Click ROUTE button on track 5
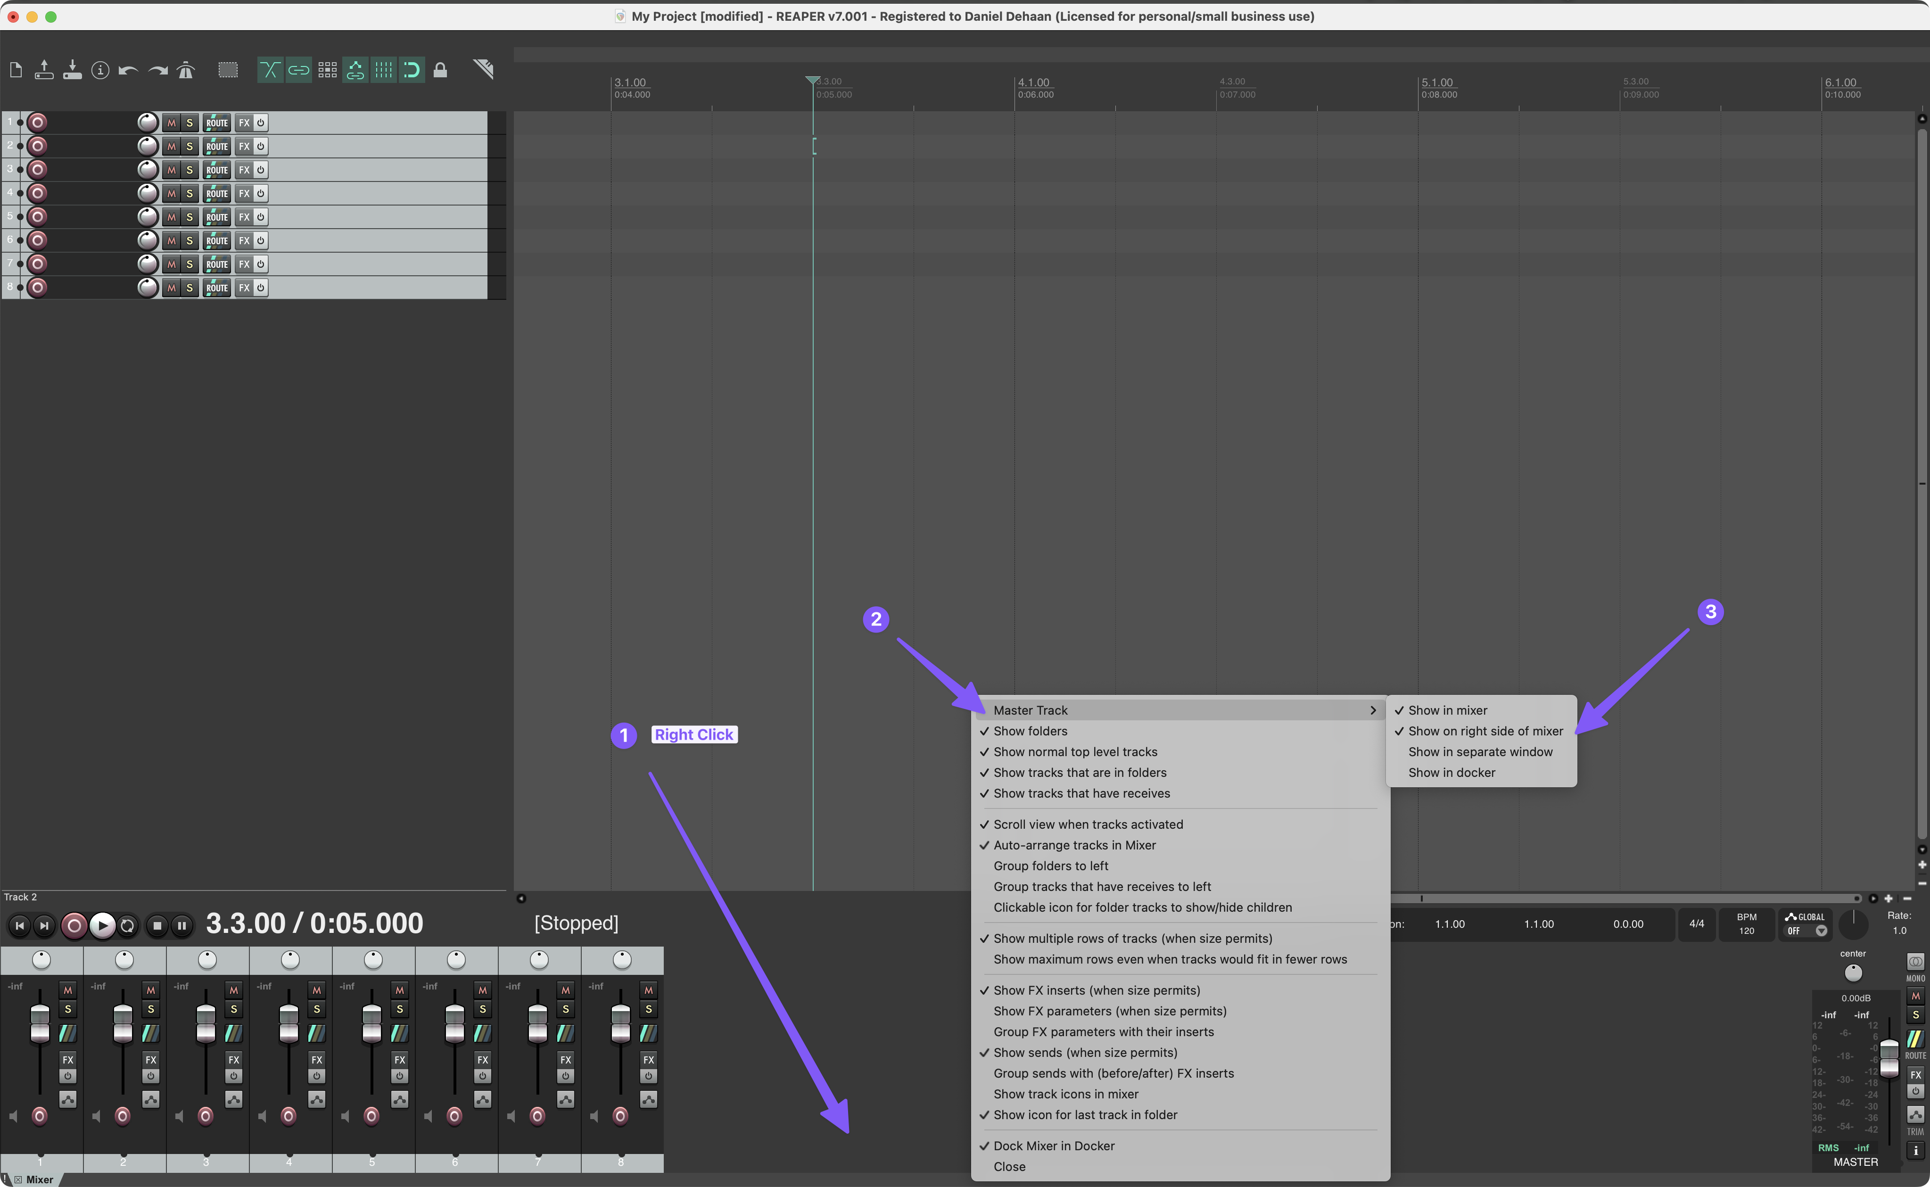The height and width of the screenshot is (1187, 1930). (x=217, y=217)
